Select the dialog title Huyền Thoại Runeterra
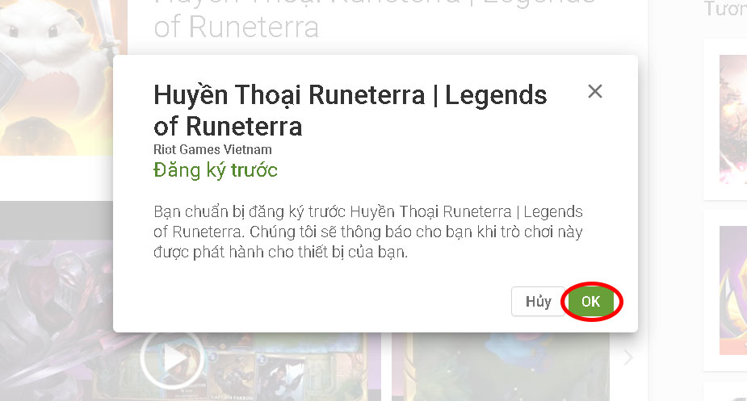Viewport: 747px width, 401px height. click(x=350, y=111)
